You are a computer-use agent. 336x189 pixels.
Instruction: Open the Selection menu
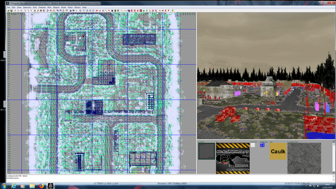[x=27, y=7]
